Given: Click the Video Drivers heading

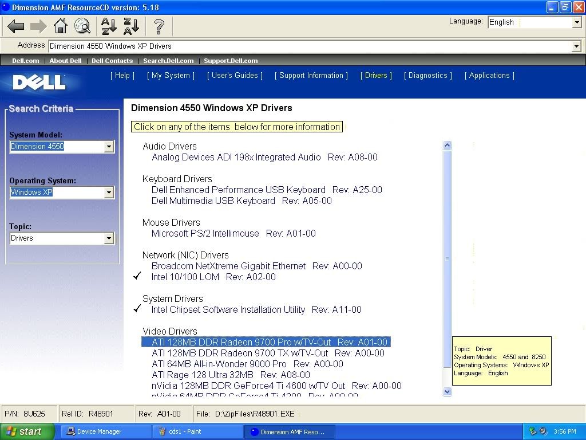Looking at the screenshot, I should [x=169, y=331].
